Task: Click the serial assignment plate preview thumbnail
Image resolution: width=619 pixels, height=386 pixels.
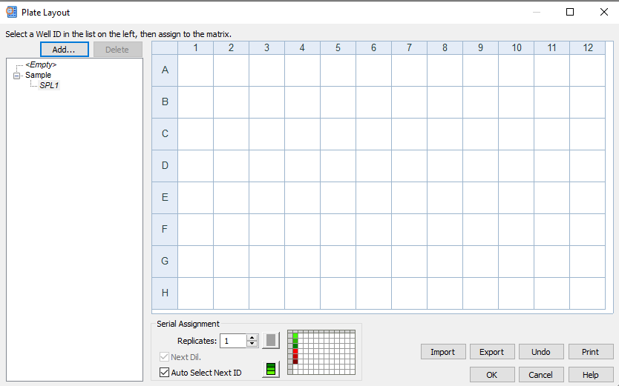Action: 321,353
